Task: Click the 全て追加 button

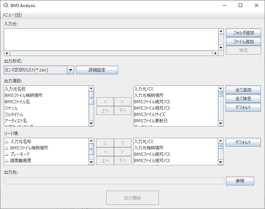Action: coord(243,90)
